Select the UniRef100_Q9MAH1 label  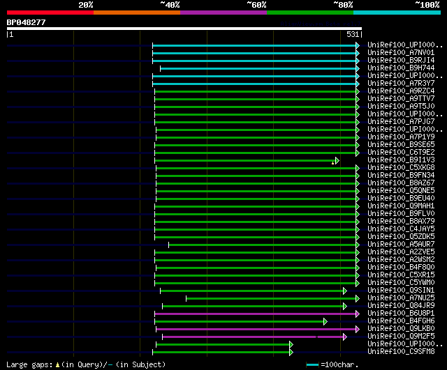[401, 206]
